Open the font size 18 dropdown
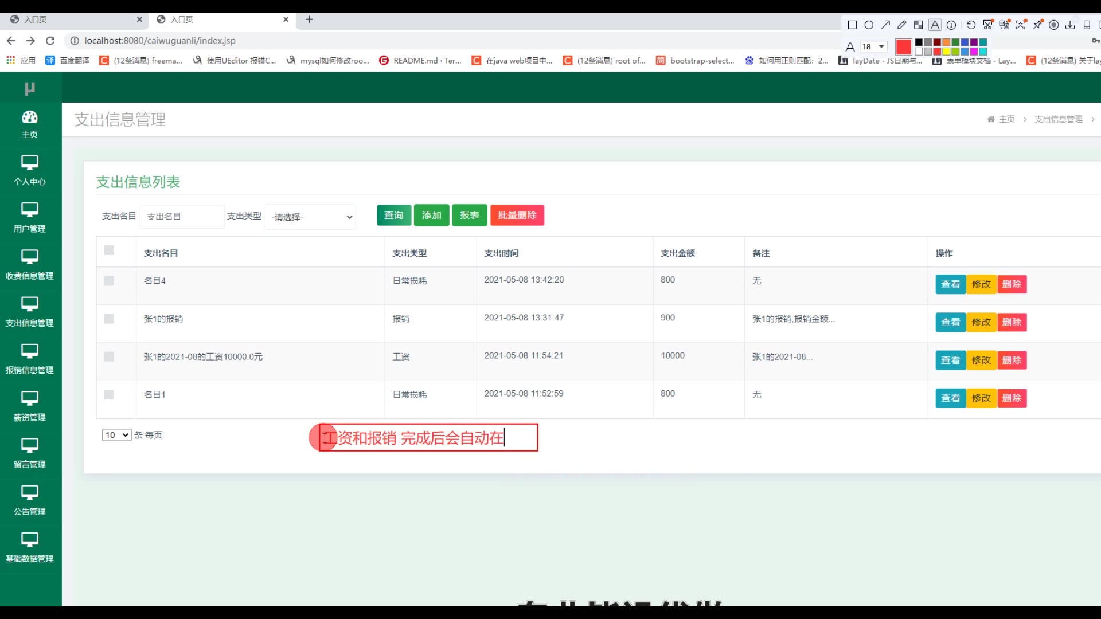 point(873,46)
